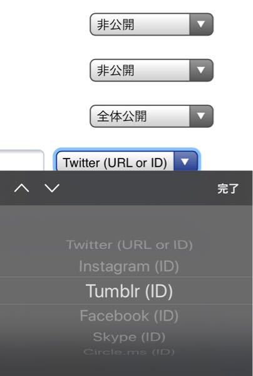Tap the empty picker area above Twitter
Screen dimensions: 253x376
[x=126, y=222]
